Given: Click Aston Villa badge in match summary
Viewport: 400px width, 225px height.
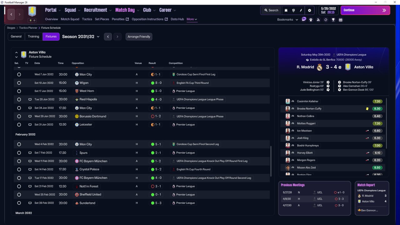Looking at the screenshot, I should tap(347, 67).
